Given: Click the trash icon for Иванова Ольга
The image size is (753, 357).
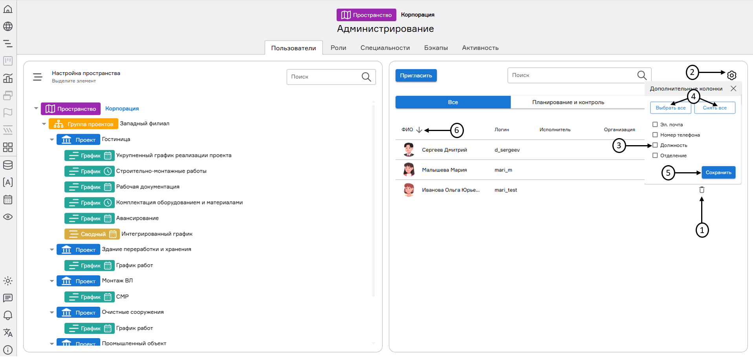Looking at the screenshot, I should pyautogui.click(x=702, y=190).
